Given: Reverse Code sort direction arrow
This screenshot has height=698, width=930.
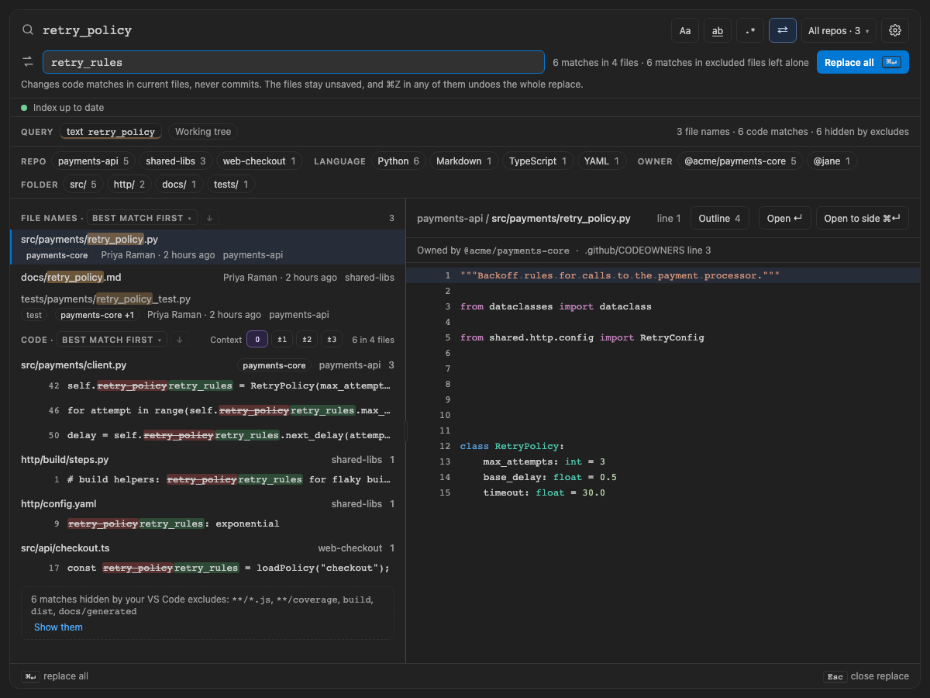Looking at the screenshot, I should [x=180, y=340].
